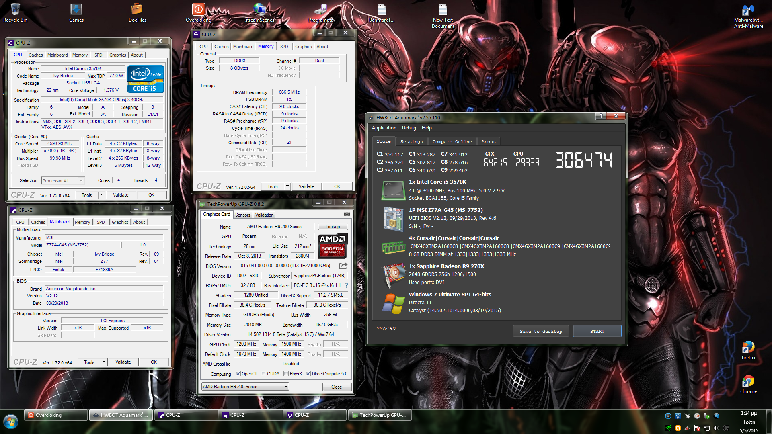The width and height of the screenshot is (772, 434).
Task: Click Save to desktop in Aquamark
Action: click(x=541, y=331)
